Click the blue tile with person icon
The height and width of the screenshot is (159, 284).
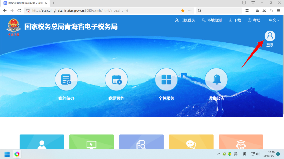pos(42,142)
